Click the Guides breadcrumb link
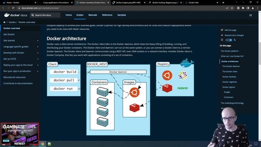Viewport: 261px width, 147px height. pyautogui.click(x=12, y=22)
